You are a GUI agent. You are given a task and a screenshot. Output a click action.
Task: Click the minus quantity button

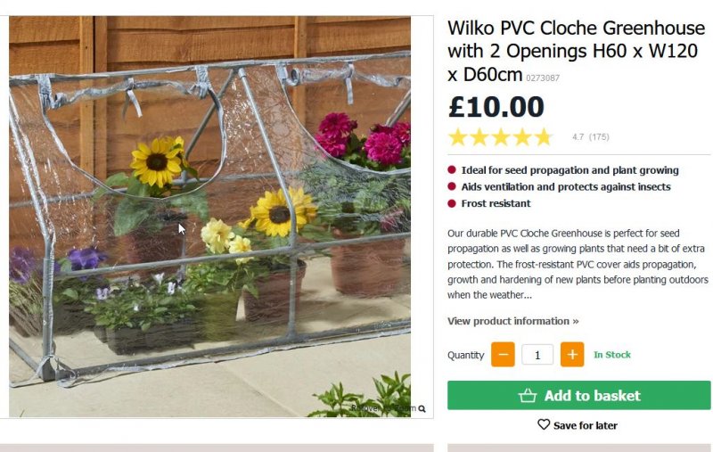tap(503, 355)
